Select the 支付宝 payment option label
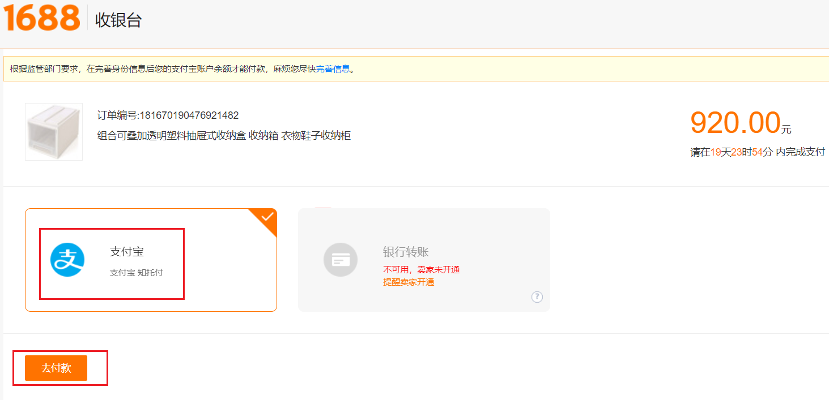Screen dimensions: 829x400 (x=127, y=252)
